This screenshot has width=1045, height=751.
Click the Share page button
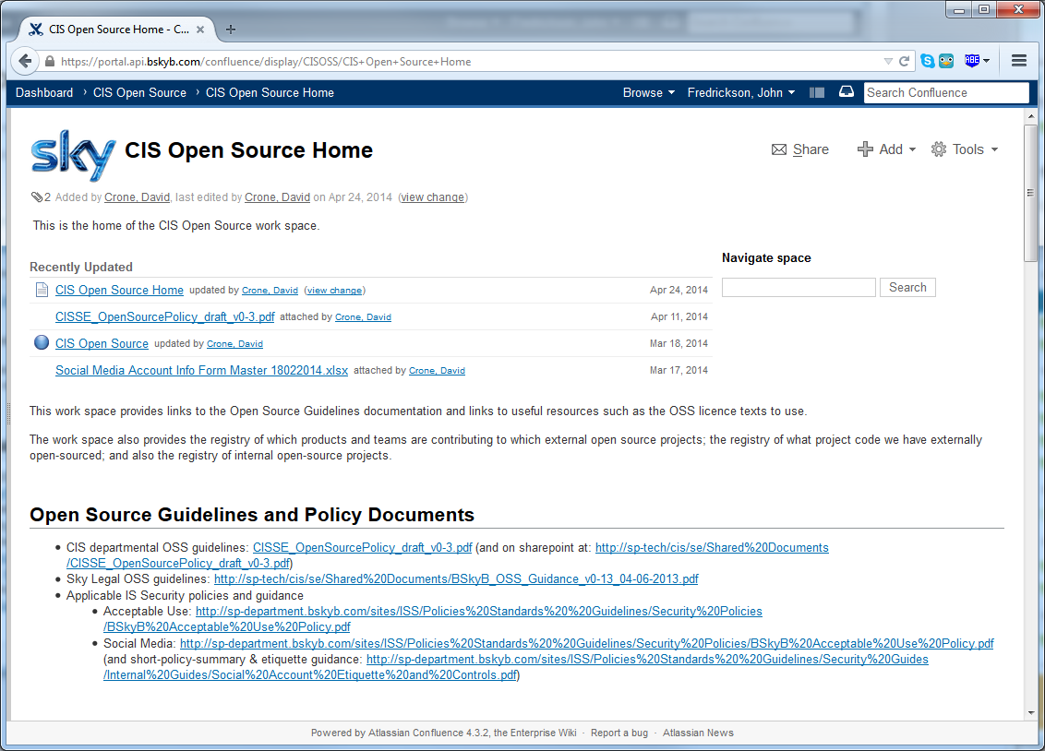[x=800, y=149]
